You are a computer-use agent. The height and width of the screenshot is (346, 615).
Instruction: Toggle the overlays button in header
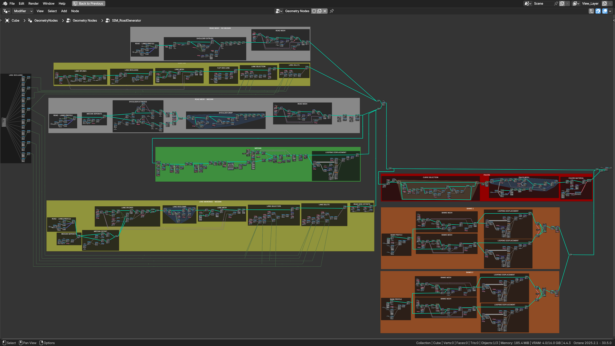pyautogui.click(x=605, y=11)
